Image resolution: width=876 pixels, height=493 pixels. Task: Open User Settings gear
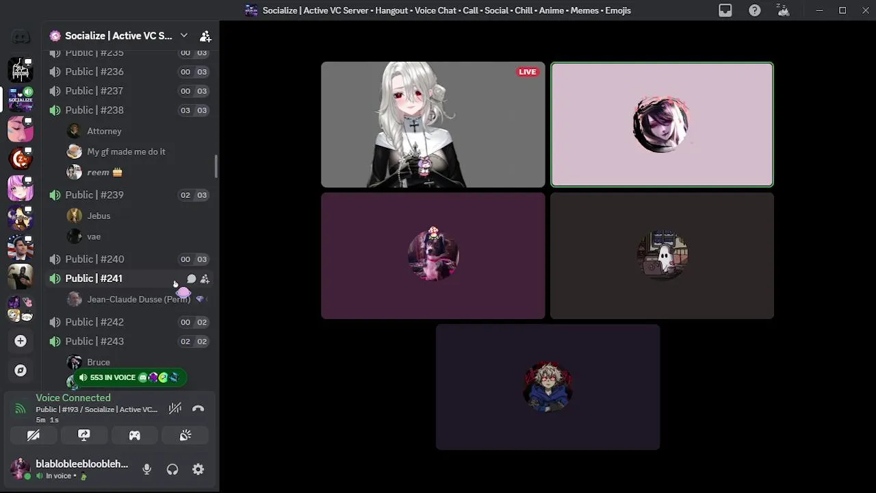tap(198, 469)
